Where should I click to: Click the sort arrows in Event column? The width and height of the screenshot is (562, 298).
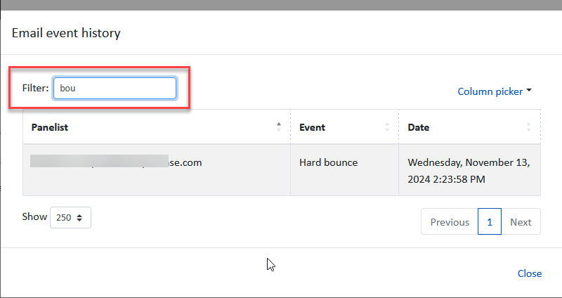[x=387, y=127]
